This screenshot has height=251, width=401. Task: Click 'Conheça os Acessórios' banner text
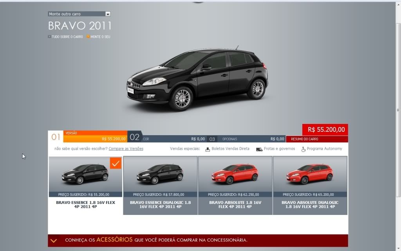pyautogui.click(x=156, y=240)
